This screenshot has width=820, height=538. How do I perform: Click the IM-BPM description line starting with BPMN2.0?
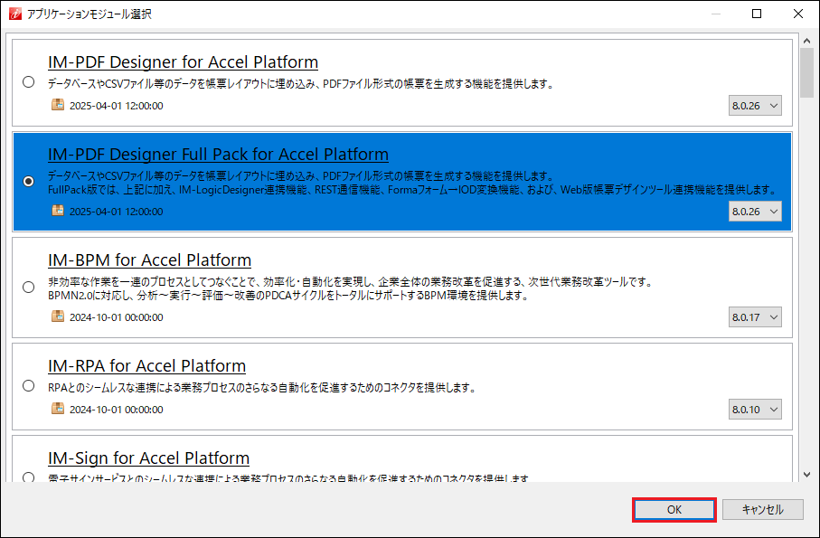[x=288, y=296]
